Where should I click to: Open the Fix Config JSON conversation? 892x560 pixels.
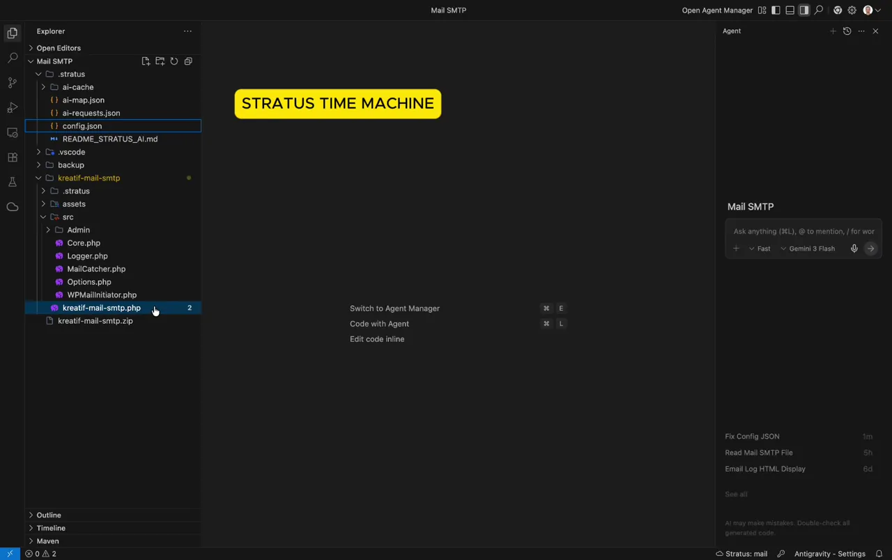click(752, 437)
